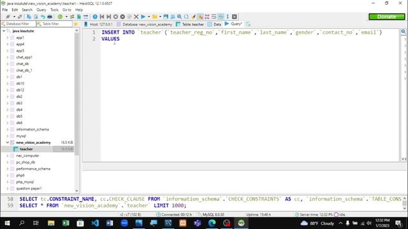Select the performance_schema database
This screenshot has height=229, width=408.
(x=33, y=169)
